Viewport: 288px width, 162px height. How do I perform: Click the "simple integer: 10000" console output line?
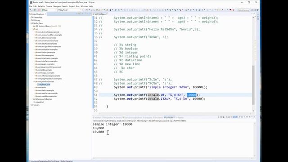pos(112,124)
